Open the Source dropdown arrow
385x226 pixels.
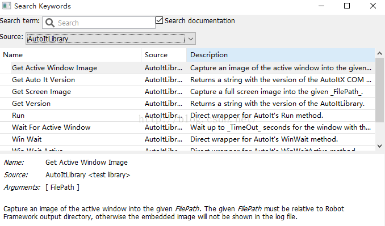tap(191, 39)
